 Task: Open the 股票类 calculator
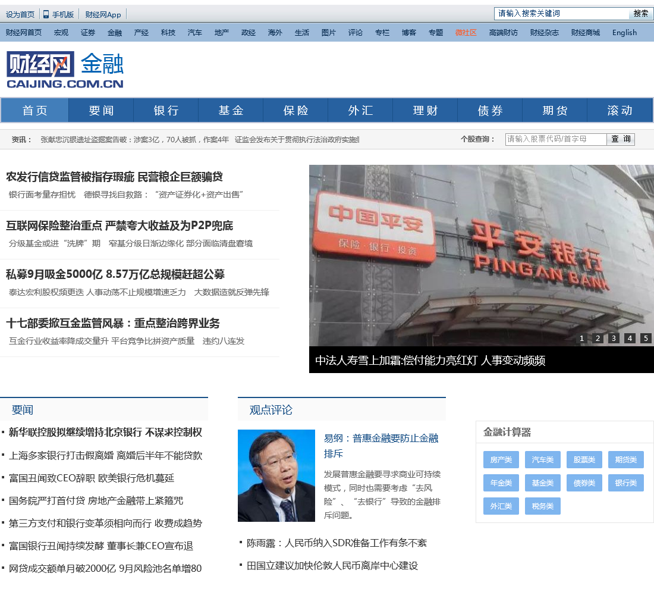click(x=584, y=460)
